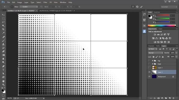Switch to the shutterstock jpg document tab
Screen dimensions: 179x100
56,11
